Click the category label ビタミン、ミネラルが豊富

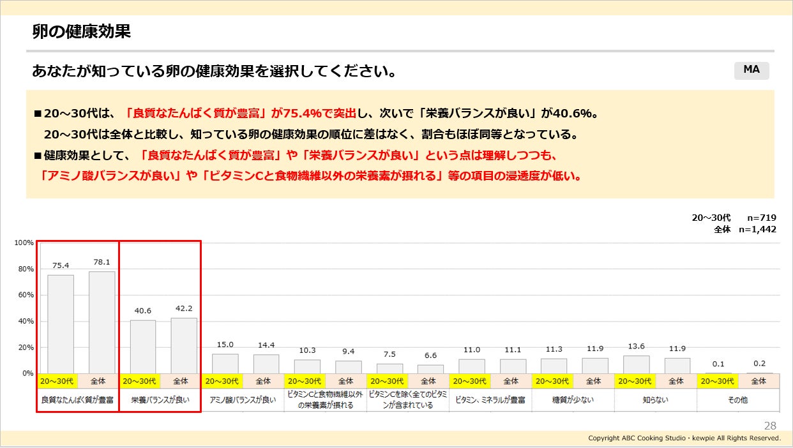coord(490,400)
